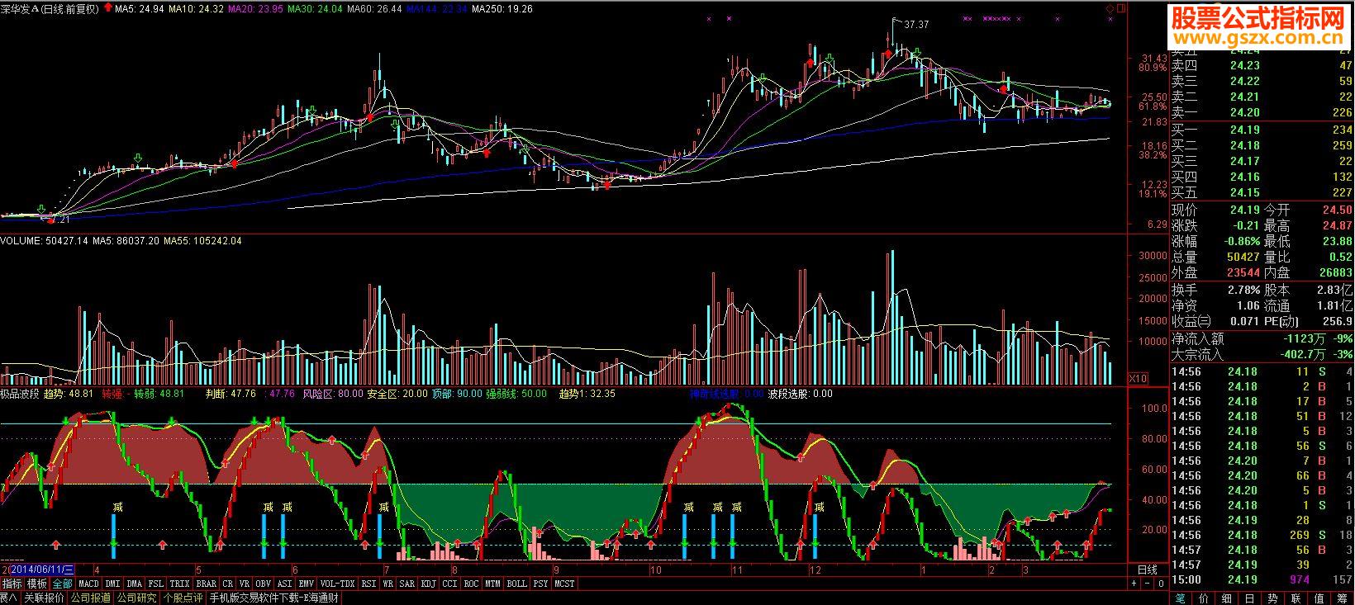The width and height of the screenshot is (1355, 605).
Task: Switch indicator to DMA
Action: point(134,584)
